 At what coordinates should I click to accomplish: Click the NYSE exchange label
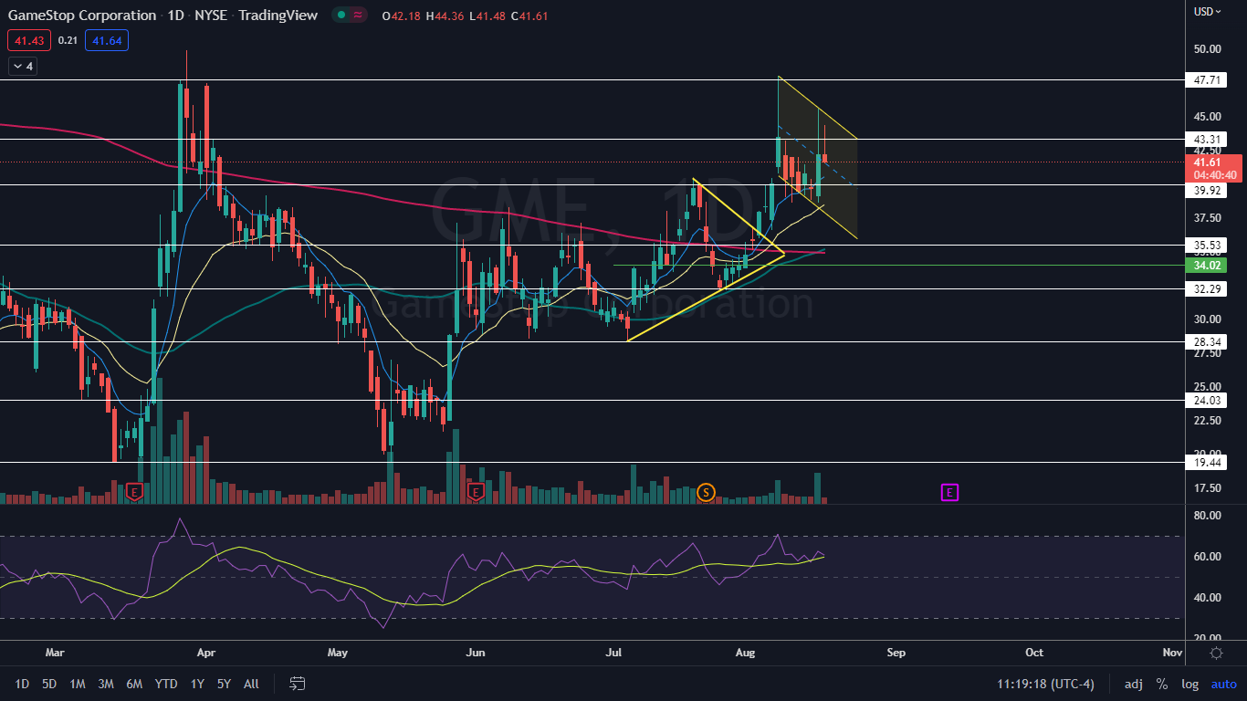tap(210, 16)
